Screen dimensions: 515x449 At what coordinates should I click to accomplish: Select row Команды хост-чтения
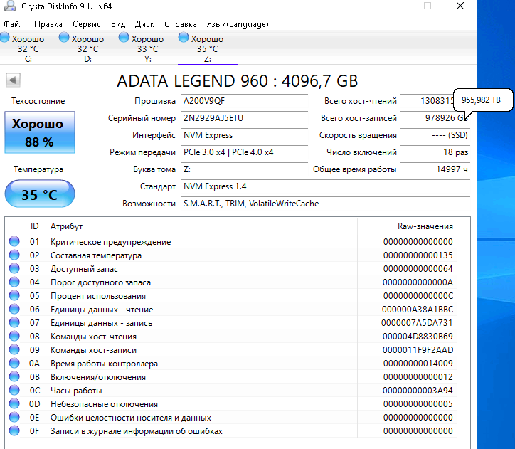click(232, 337)
